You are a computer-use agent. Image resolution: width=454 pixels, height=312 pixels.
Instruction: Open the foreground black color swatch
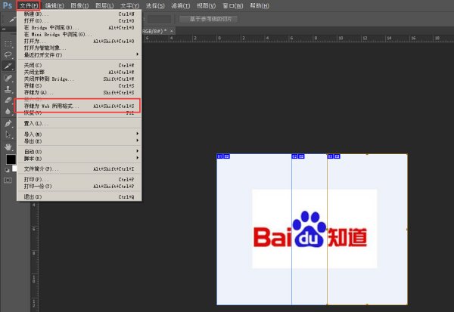pos(11,159)
